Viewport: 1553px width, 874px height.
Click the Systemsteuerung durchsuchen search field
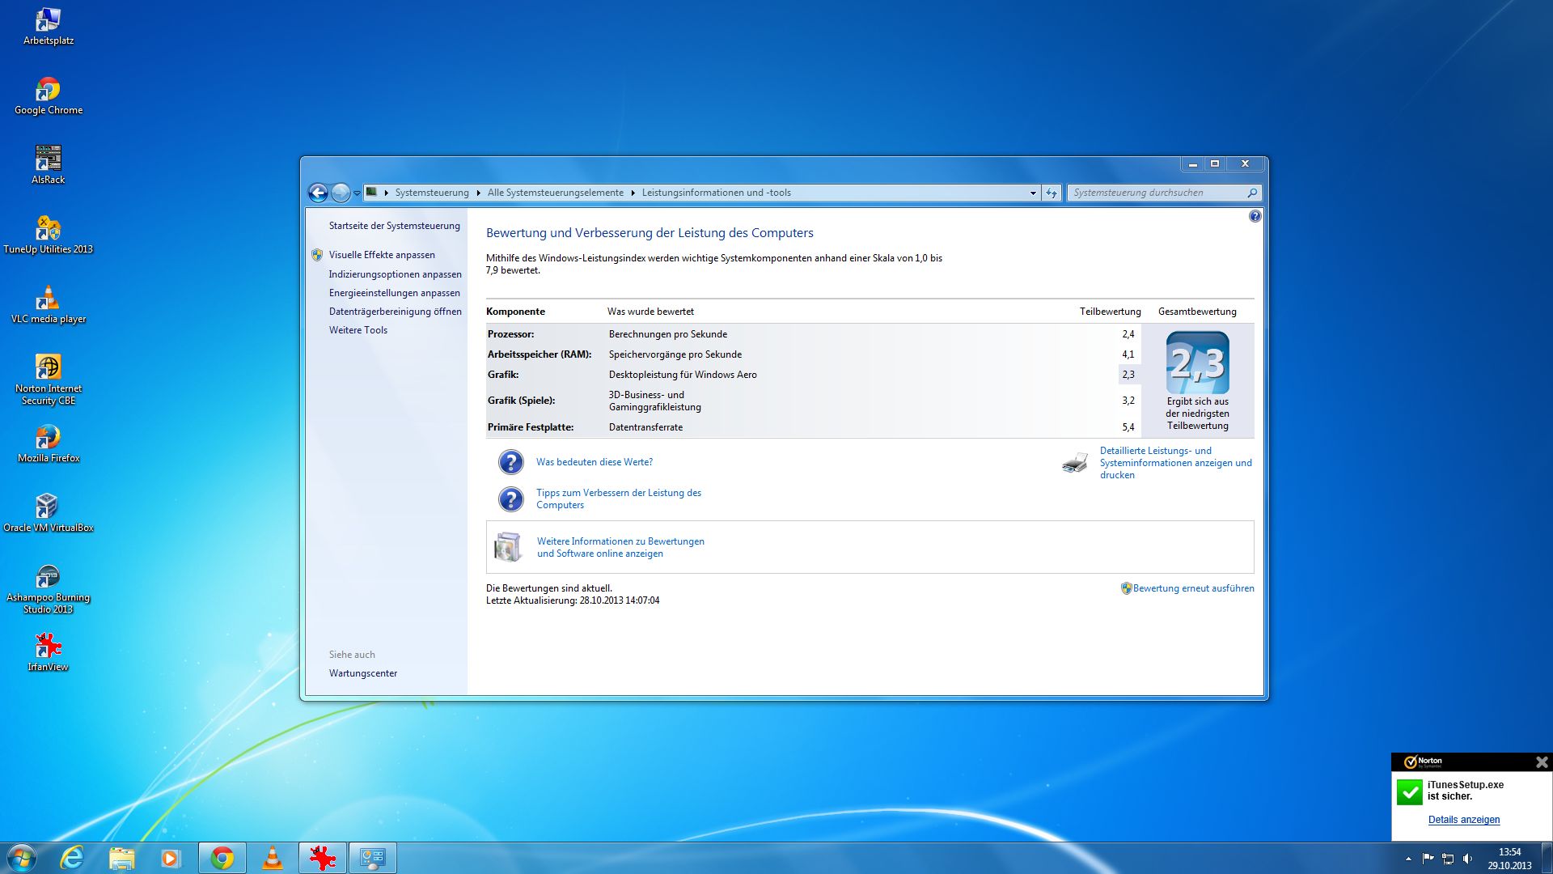point(1157,193)
